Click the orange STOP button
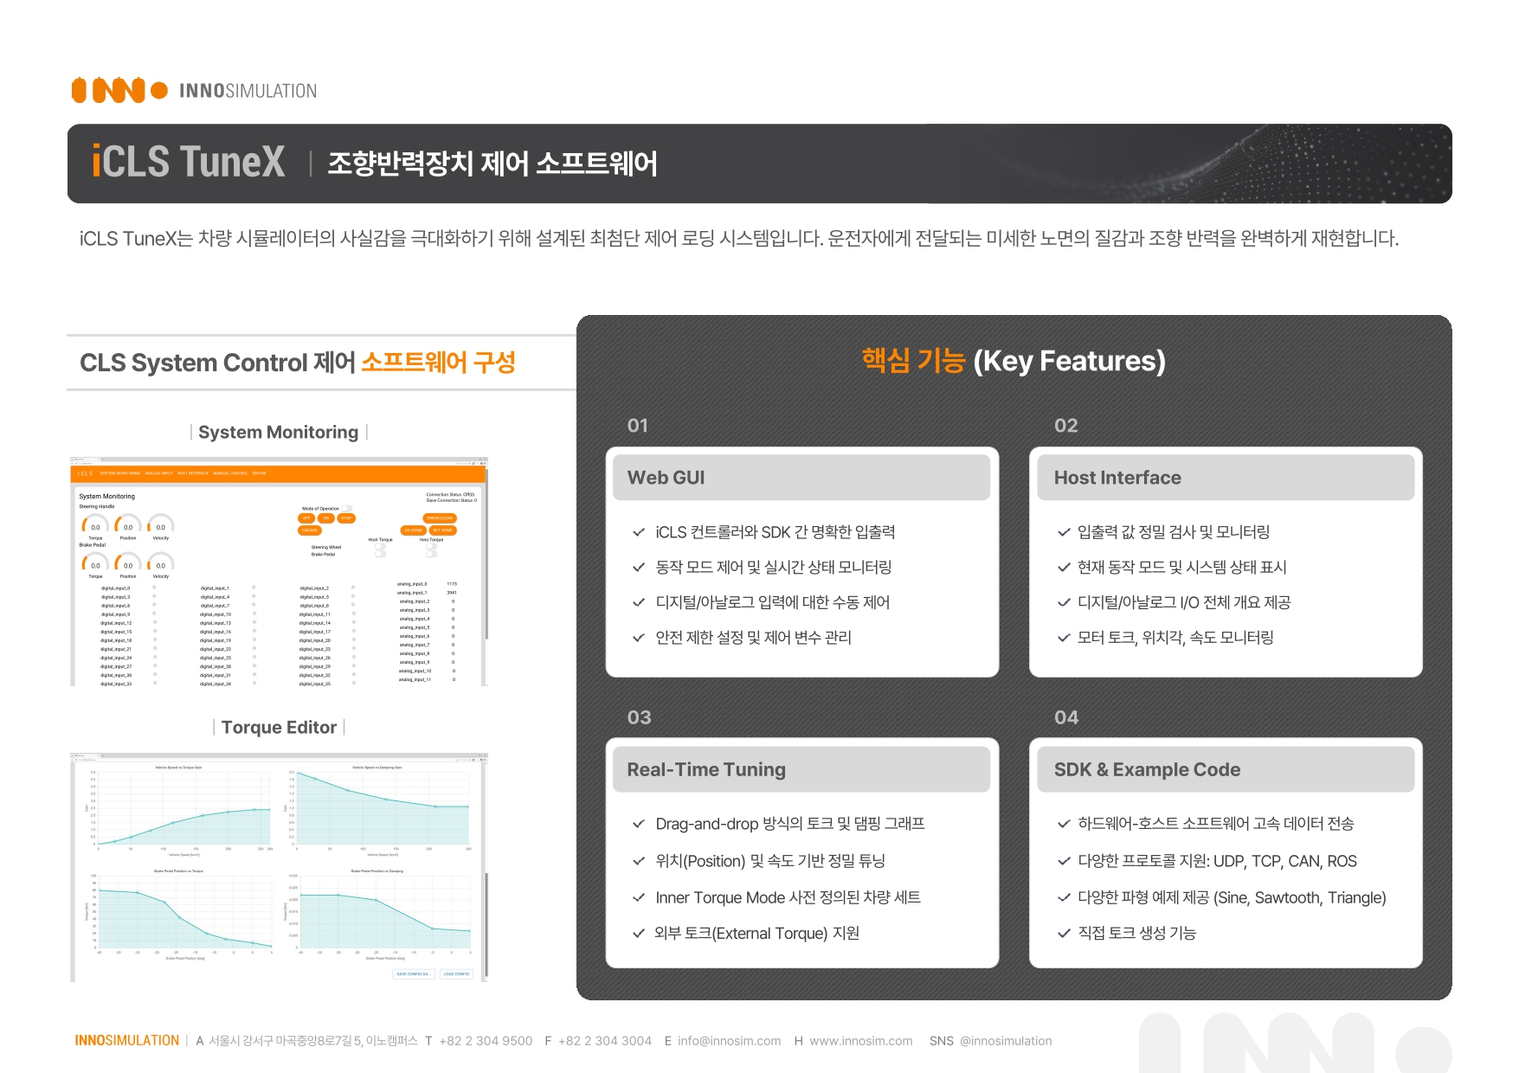1519x1073 pixels. (346, 518)
